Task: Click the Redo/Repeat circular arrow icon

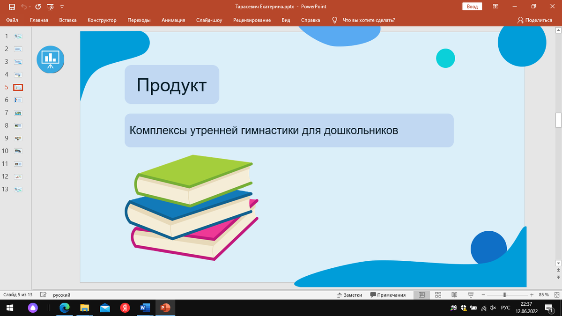Action: point(38,7)
